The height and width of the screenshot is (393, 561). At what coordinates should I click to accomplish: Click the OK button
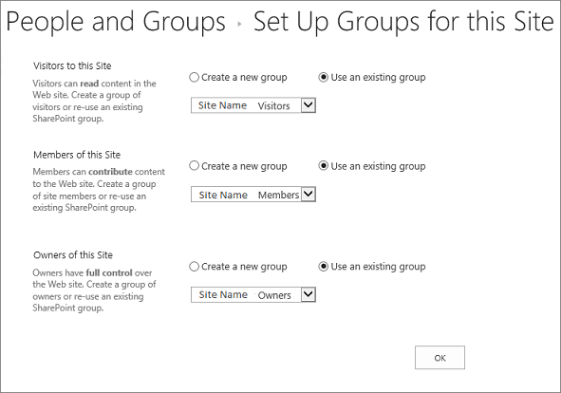tap(439, 358)
